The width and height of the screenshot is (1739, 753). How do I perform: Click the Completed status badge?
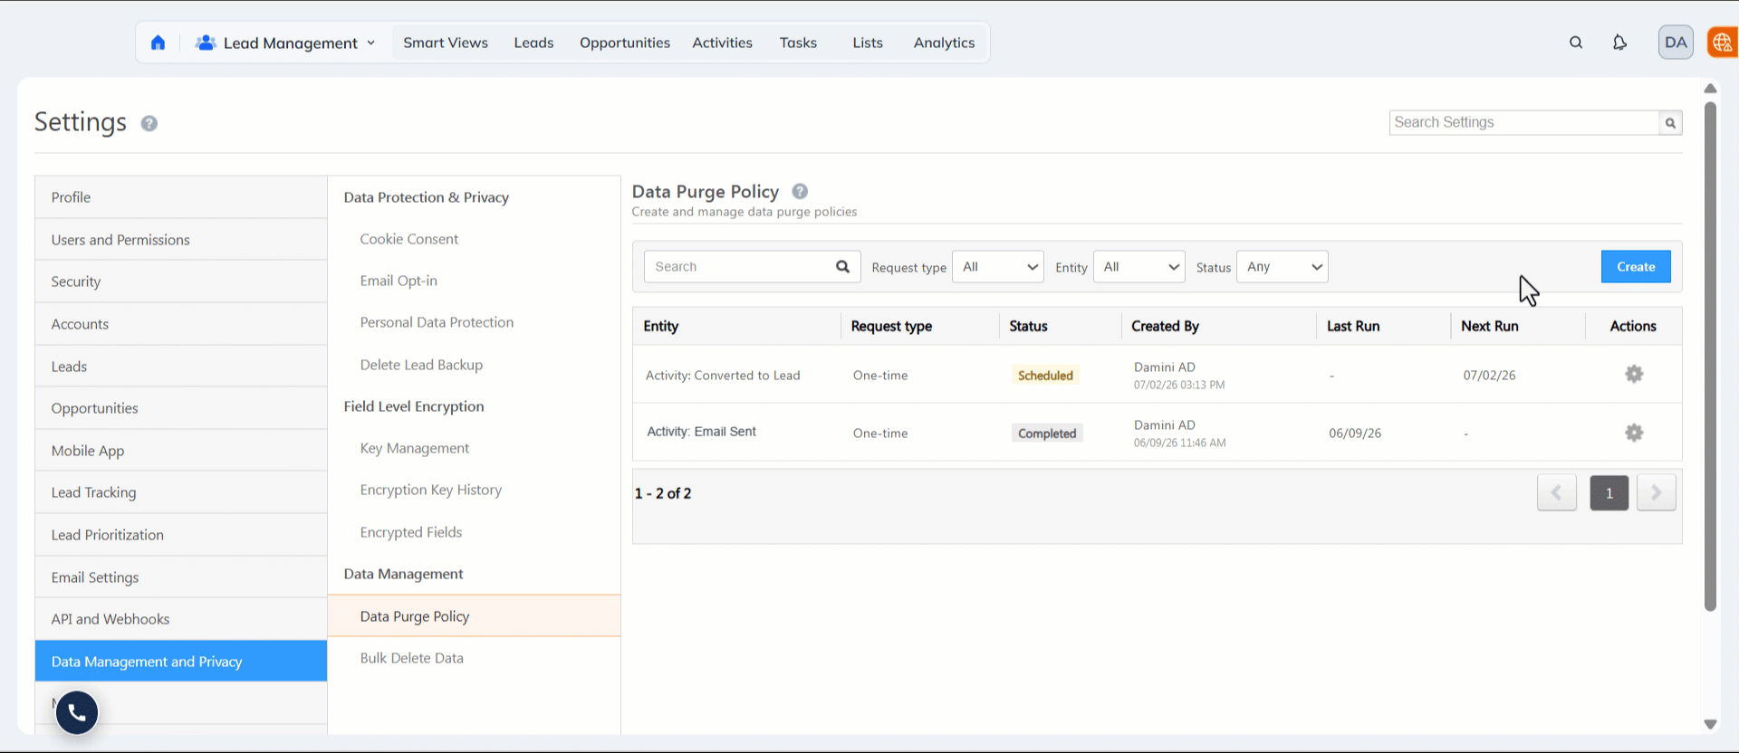pos(1047,434)
